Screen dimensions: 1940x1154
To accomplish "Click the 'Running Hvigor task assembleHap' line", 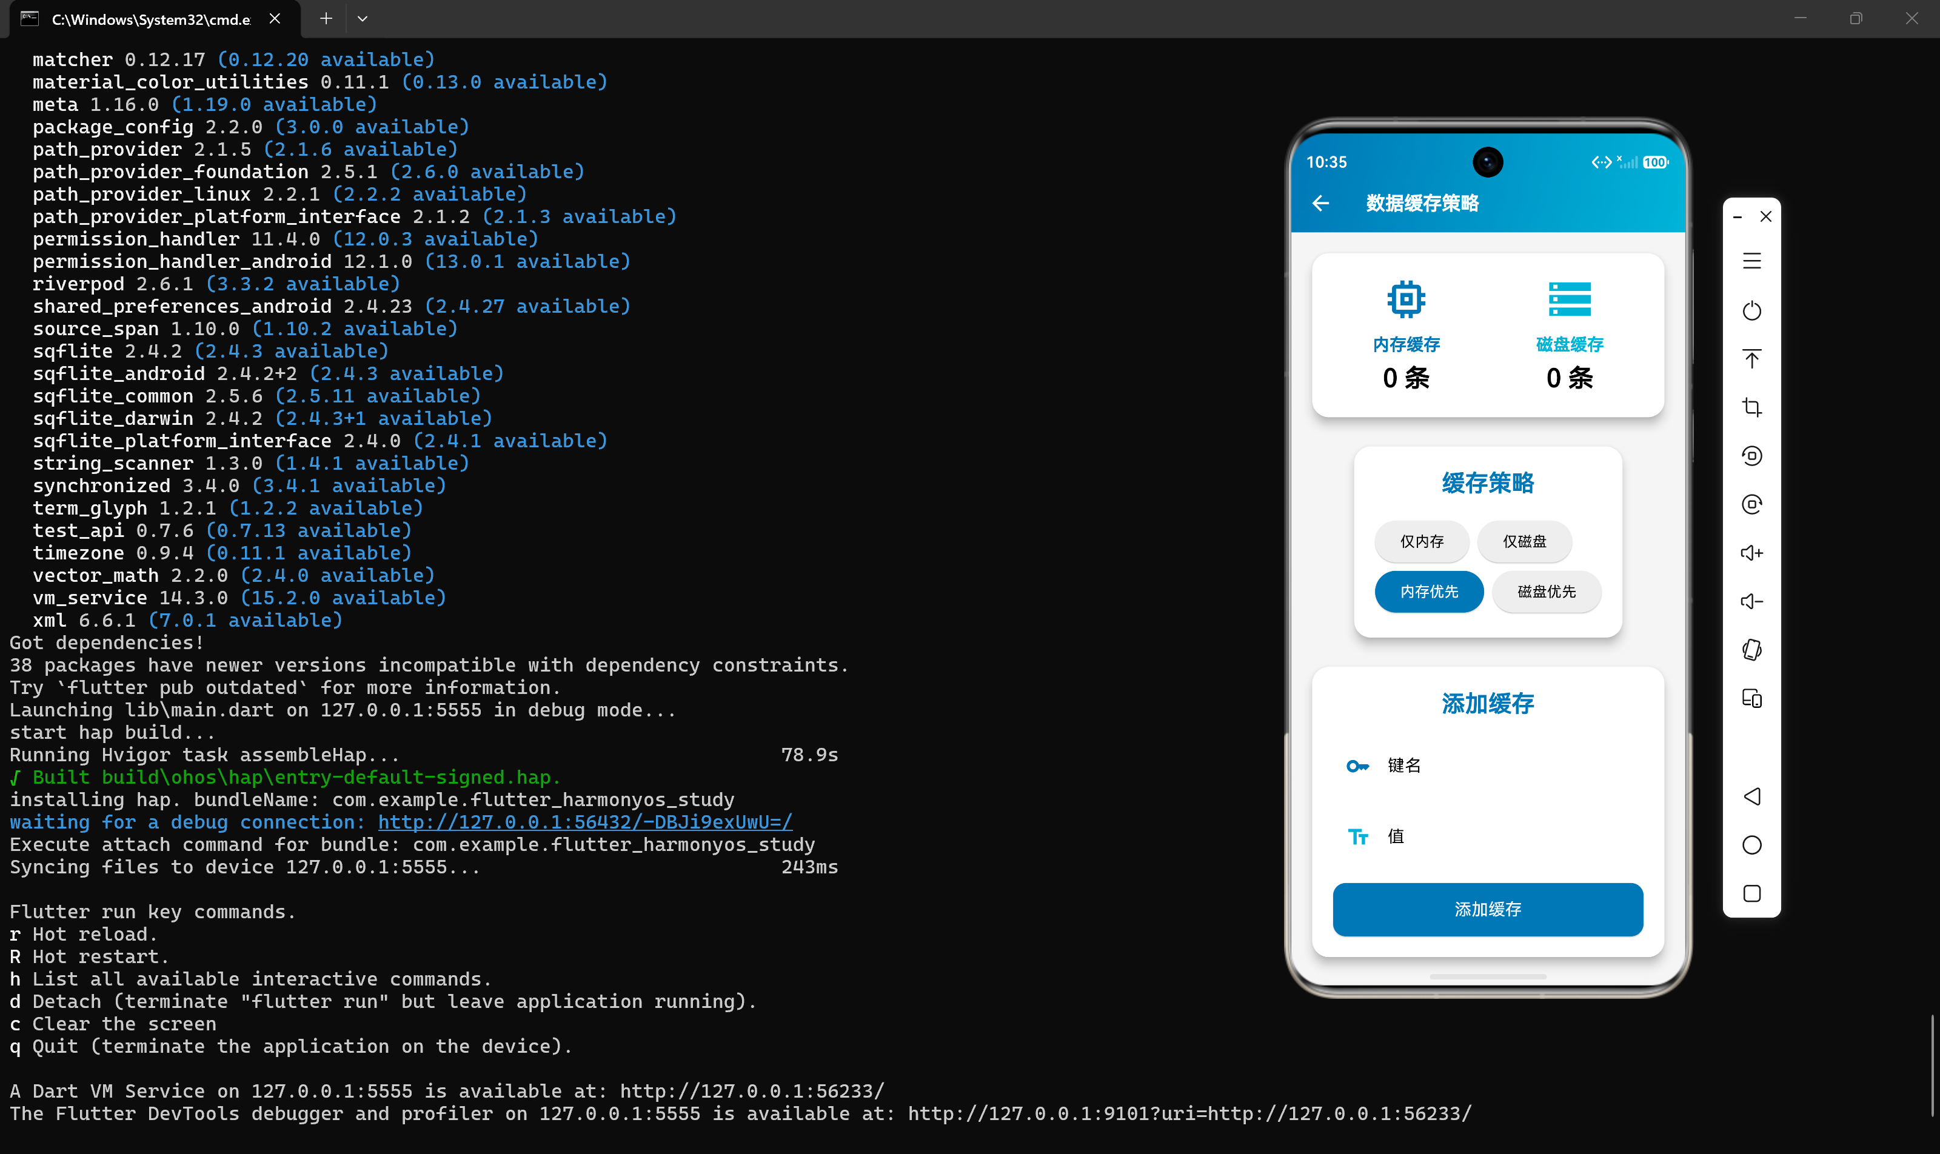I will pyautogui.click(x=204, y=755).
